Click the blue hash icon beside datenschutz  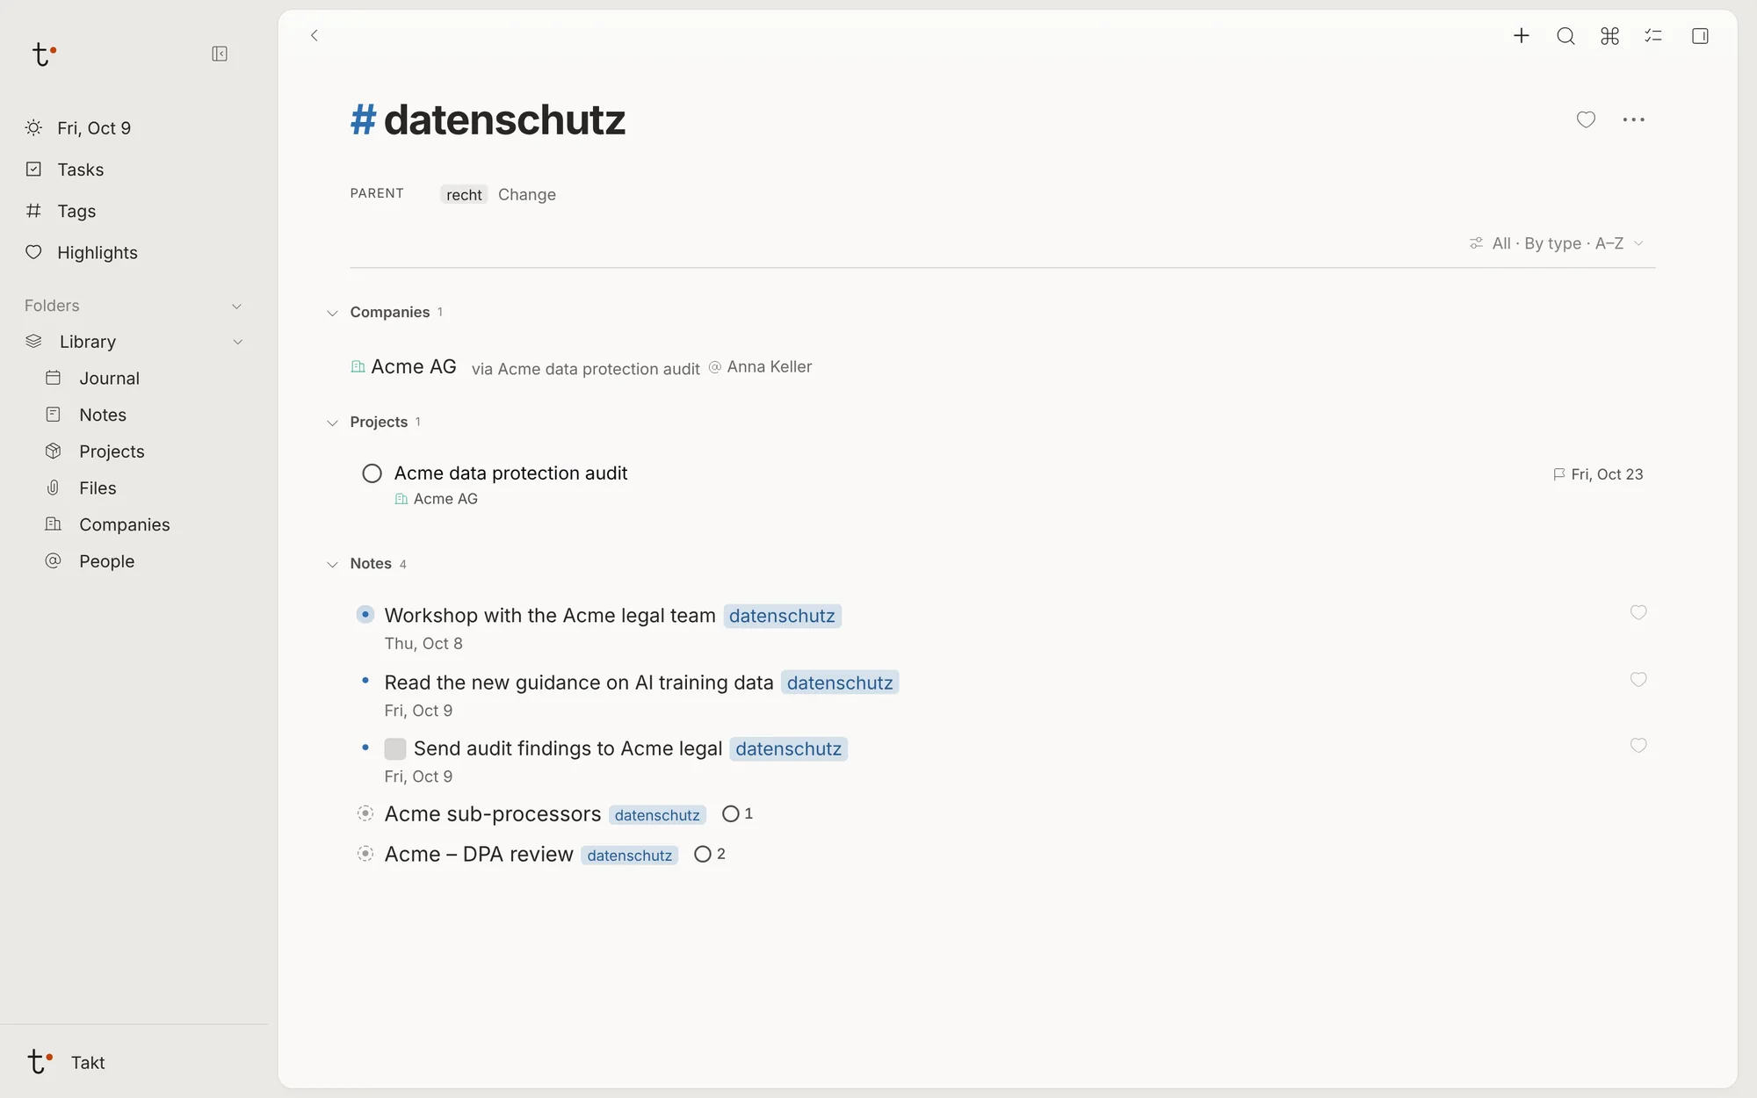click(x=363, y=119)
